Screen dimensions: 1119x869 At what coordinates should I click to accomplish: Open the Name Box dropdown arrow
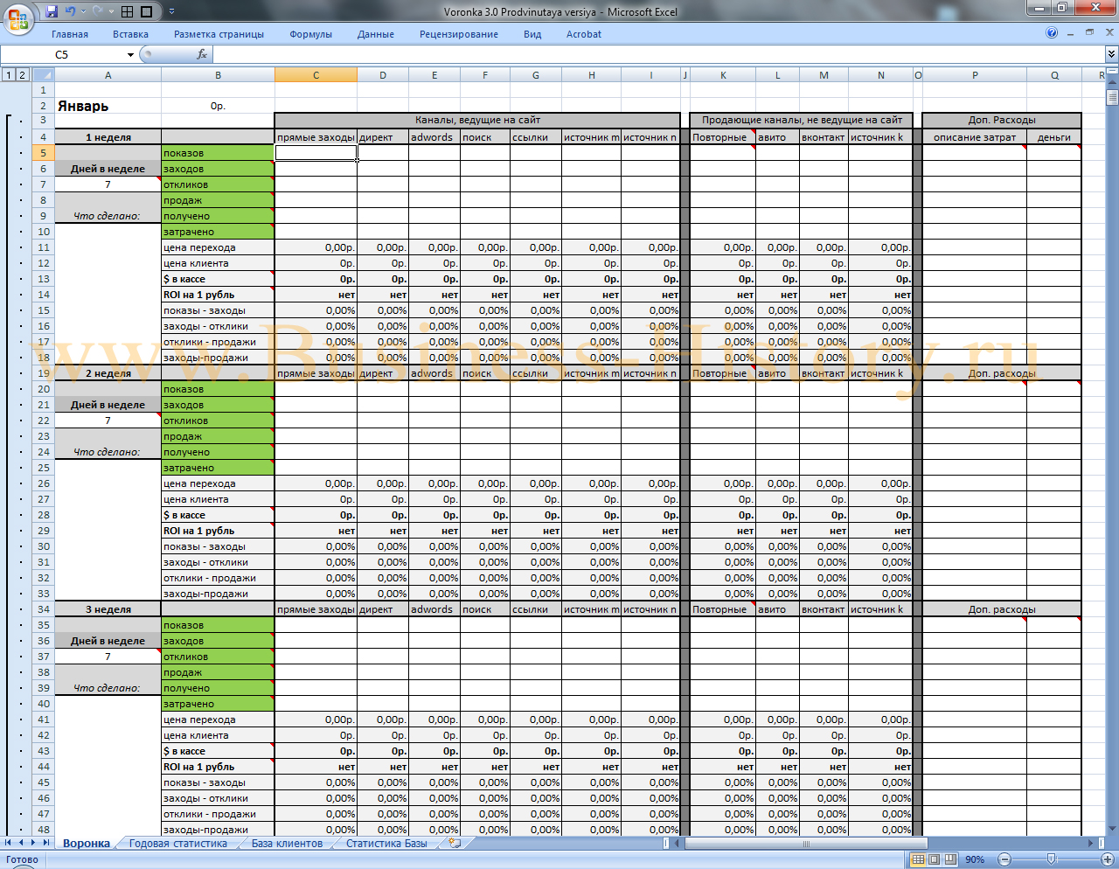131,54
